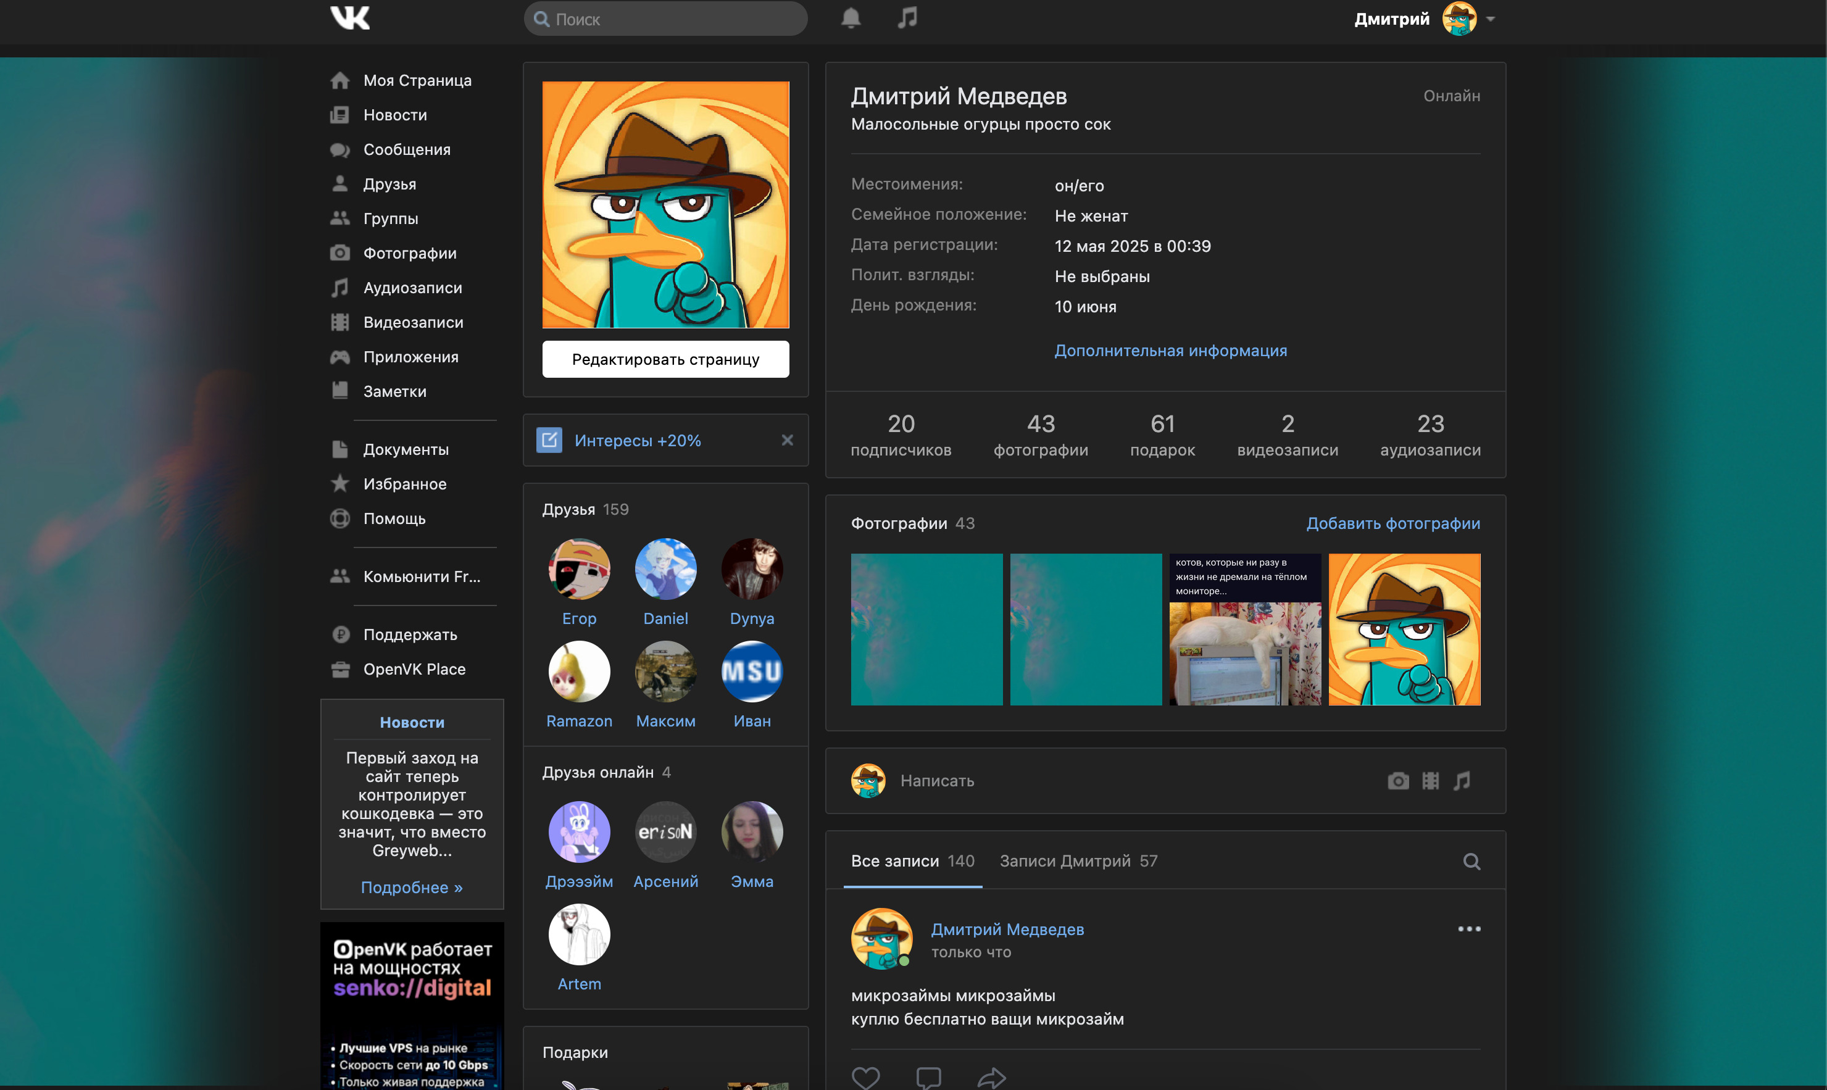Image resolution: width=1827 pixels, height=1090 pixels.
Task: Open friend Daniel's profile
Action: tap(665, 582)
